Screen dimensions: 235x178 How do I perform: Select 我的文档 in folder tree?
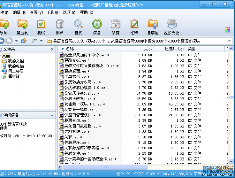(x=16, y=61)
